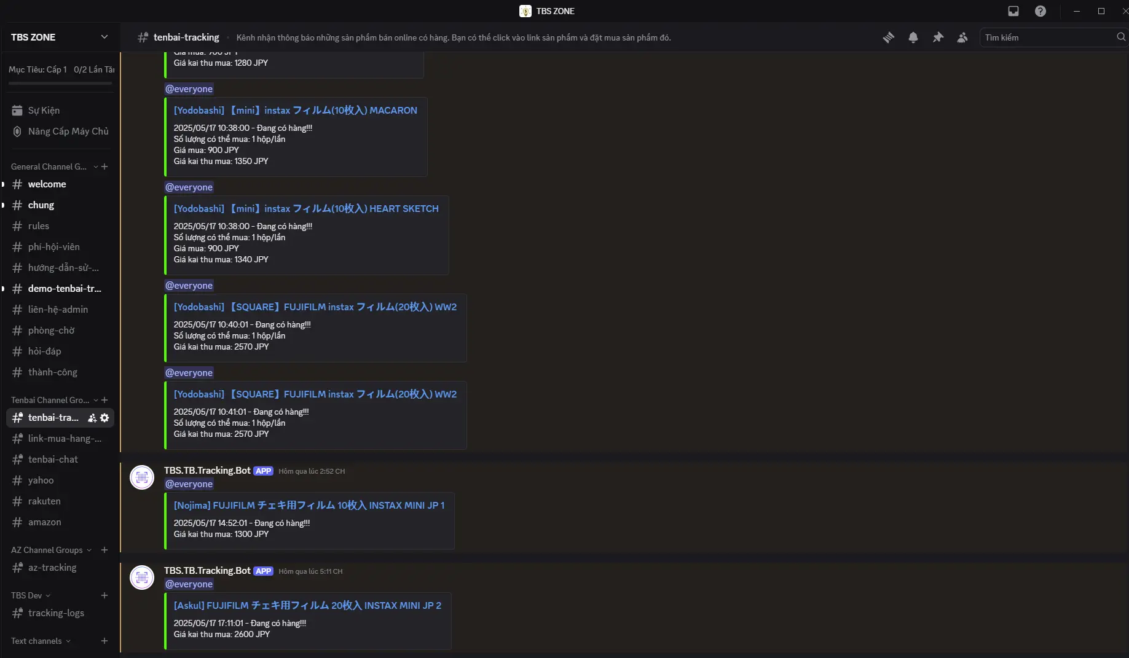The height and width of the screenshot is (658, 1129).
Task: Invite people icon on tenbai-tracking channel
Action: [x=92, y=418]
